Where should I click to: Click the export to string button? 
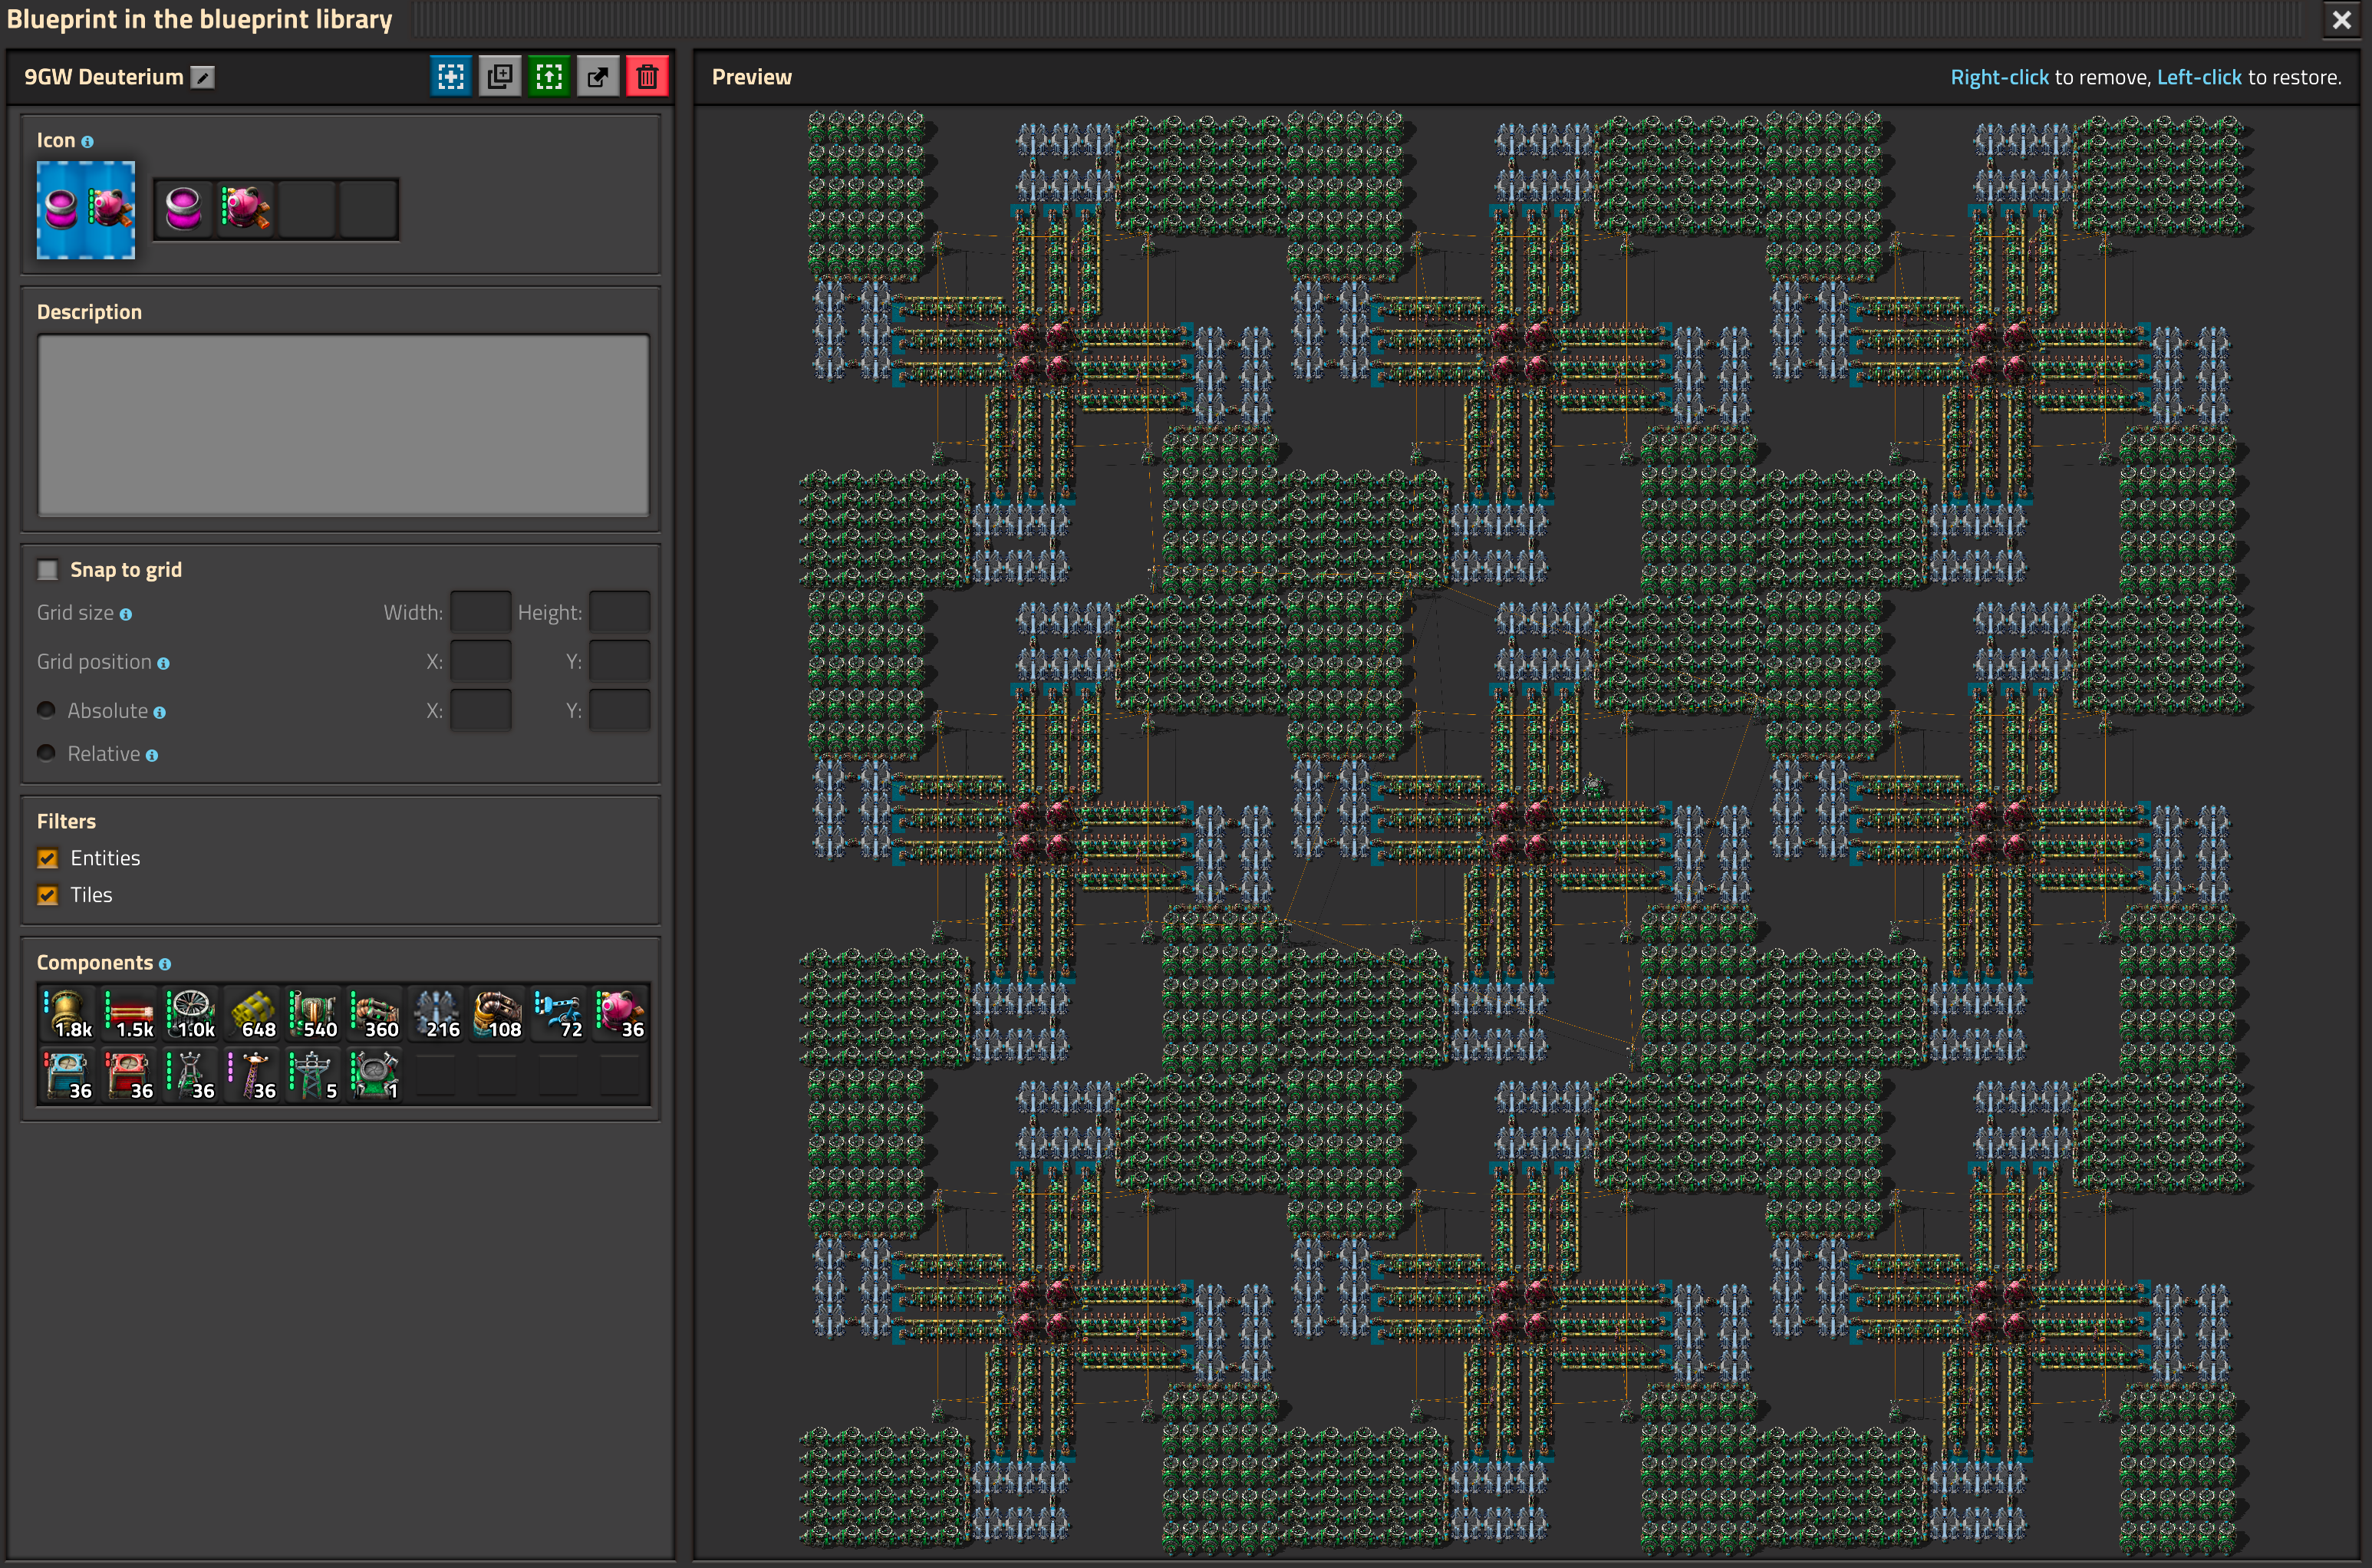click(598, 76)
